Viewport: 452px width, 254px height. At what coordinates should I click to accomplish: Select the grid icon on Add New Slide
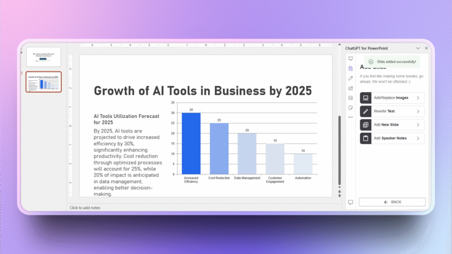coord(366,125)
